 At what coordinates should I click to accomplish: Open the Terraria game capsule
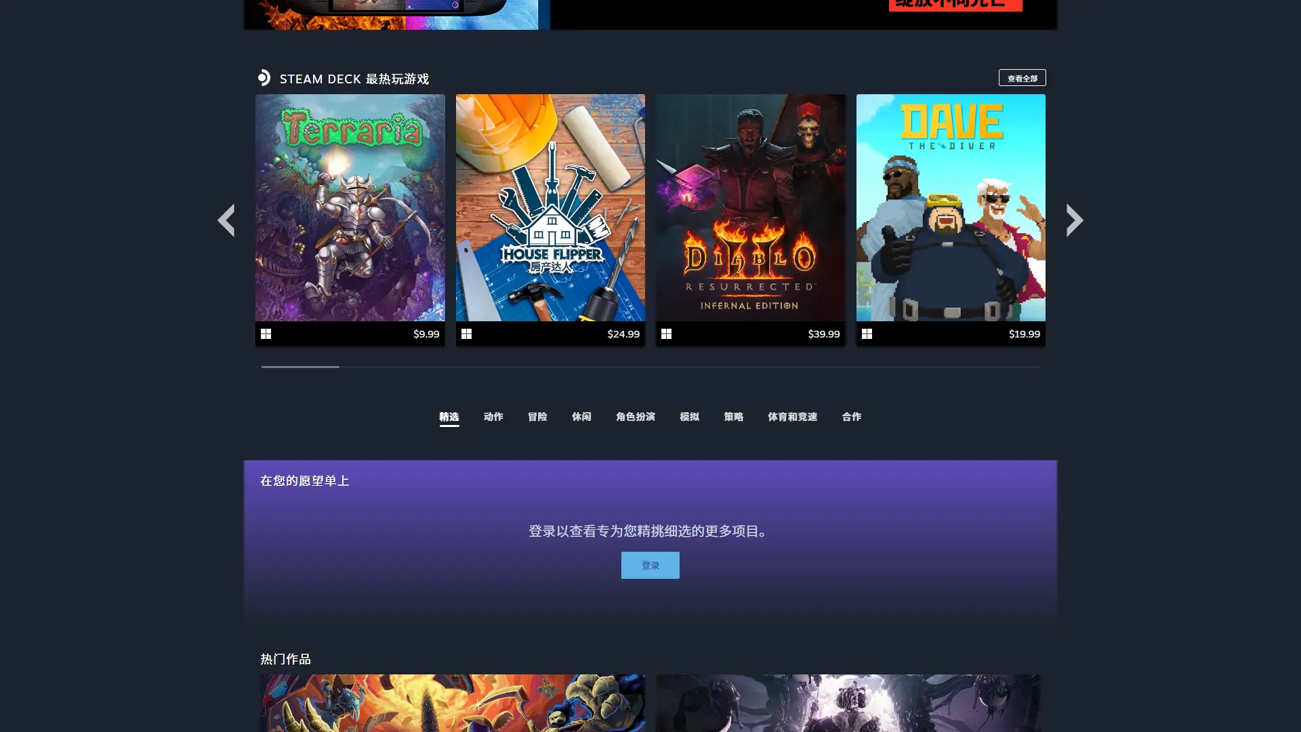click(x=350, y=207)
